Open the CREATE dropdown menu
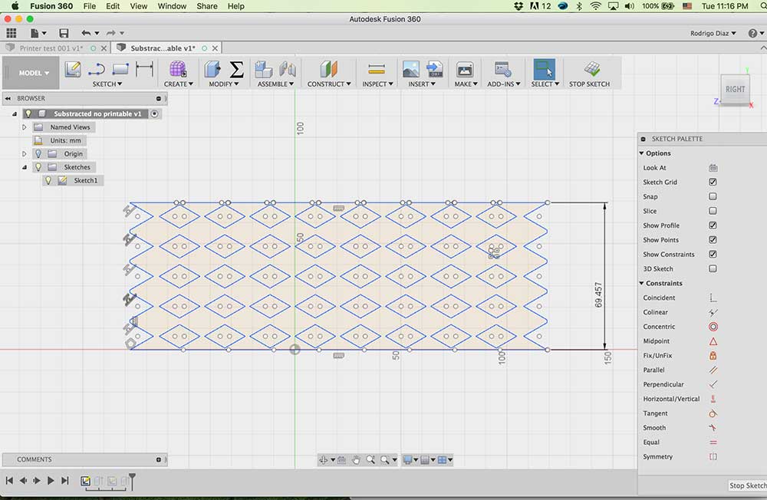This screenshot has height=500, width=767. [x=179, y=84]
